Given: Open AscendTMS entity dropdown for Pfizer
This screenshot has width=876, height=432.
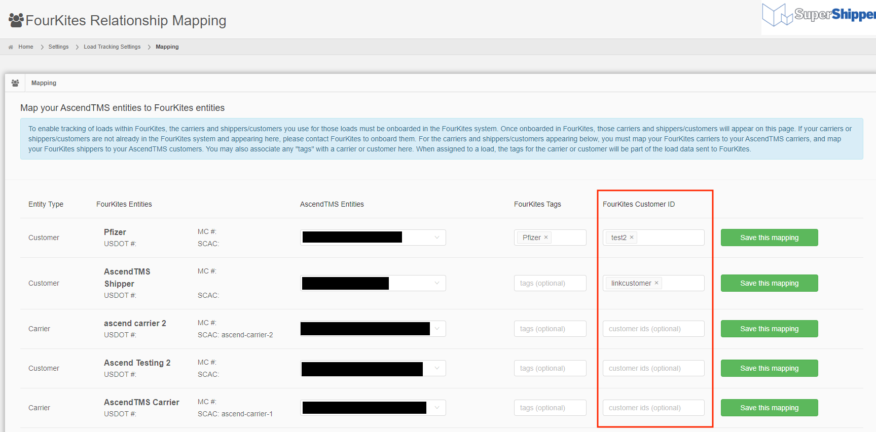Looking at the screenshot, I should pyautogui.click(x=373, y=238).
